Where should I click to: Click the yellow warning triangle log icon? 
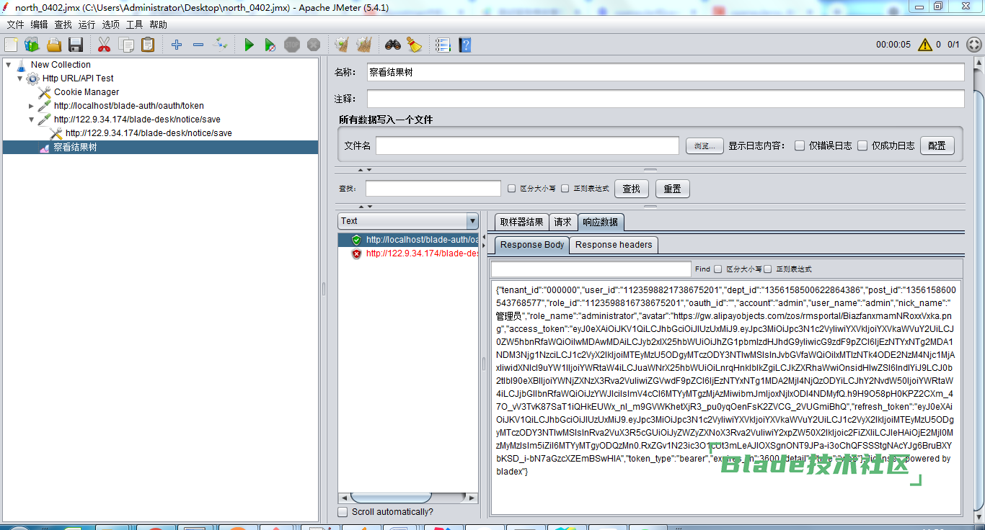[x=925, y=45]
